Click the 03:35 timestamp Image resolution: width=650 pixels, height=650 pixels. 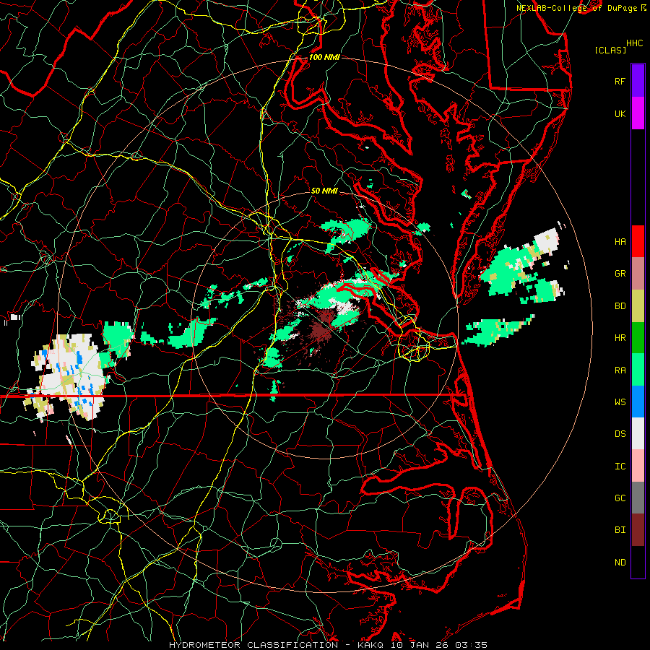(x=471, y=645)
